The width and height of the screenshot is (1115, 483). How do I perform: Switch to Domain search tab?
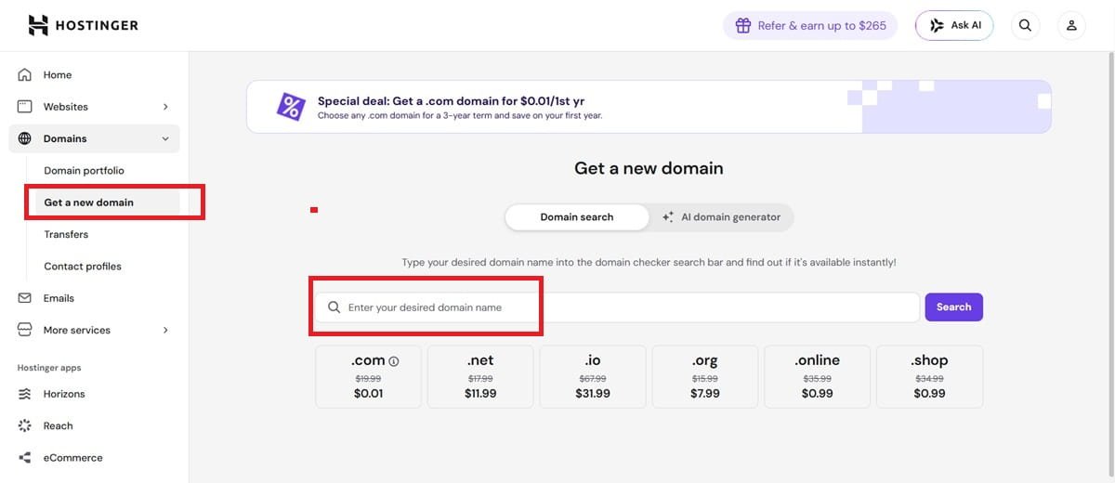coord(577,217)
